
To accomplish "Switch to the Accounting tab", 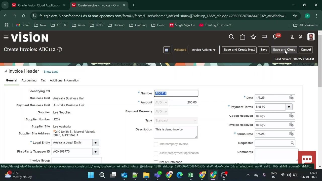I will [29, 80].
